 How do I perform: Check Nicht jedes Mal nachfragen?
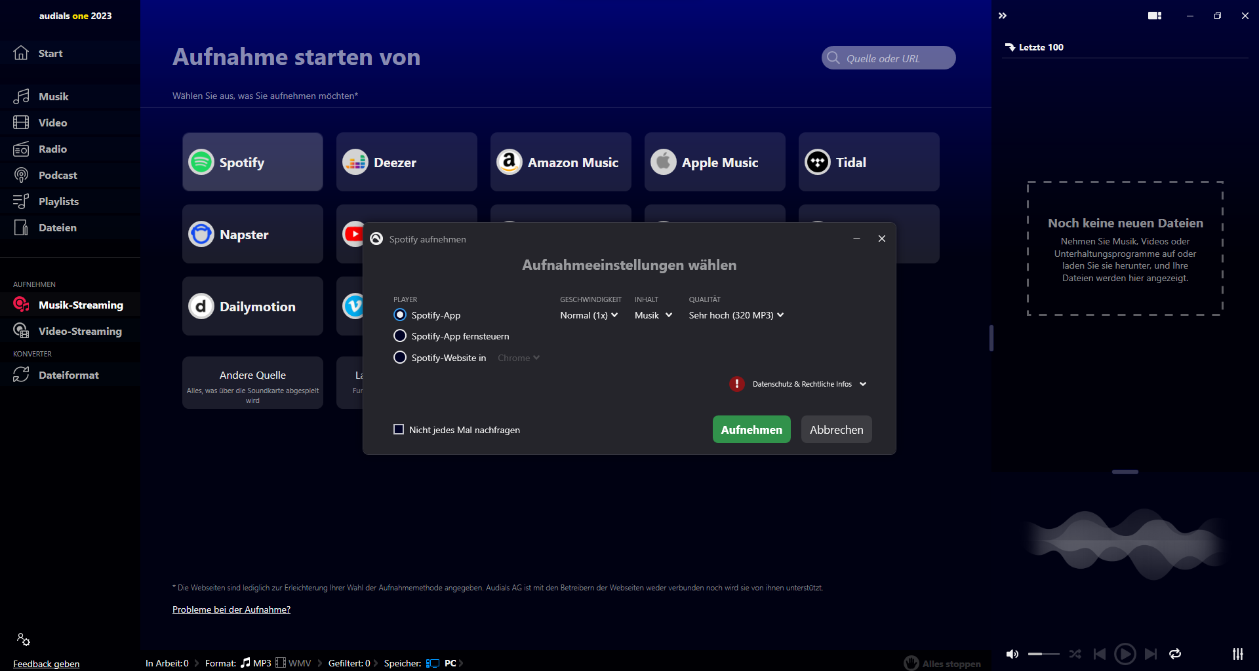pyautogui.click(x=399, y=430)
